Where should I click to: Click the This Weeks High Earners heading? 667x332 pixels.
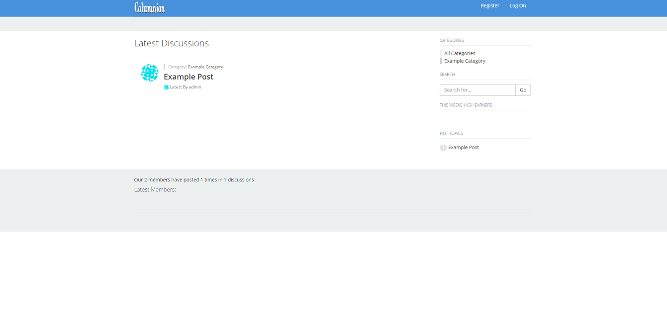point(466,105)
